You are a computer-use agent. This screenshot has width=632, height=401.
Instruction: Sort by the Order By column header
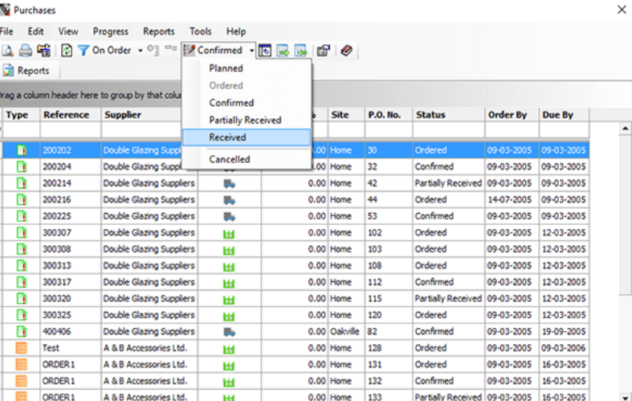click(512, 115)
